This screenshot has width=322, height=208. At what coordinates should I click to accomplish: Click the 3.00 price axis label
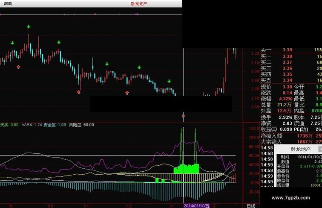pos(255,71)
